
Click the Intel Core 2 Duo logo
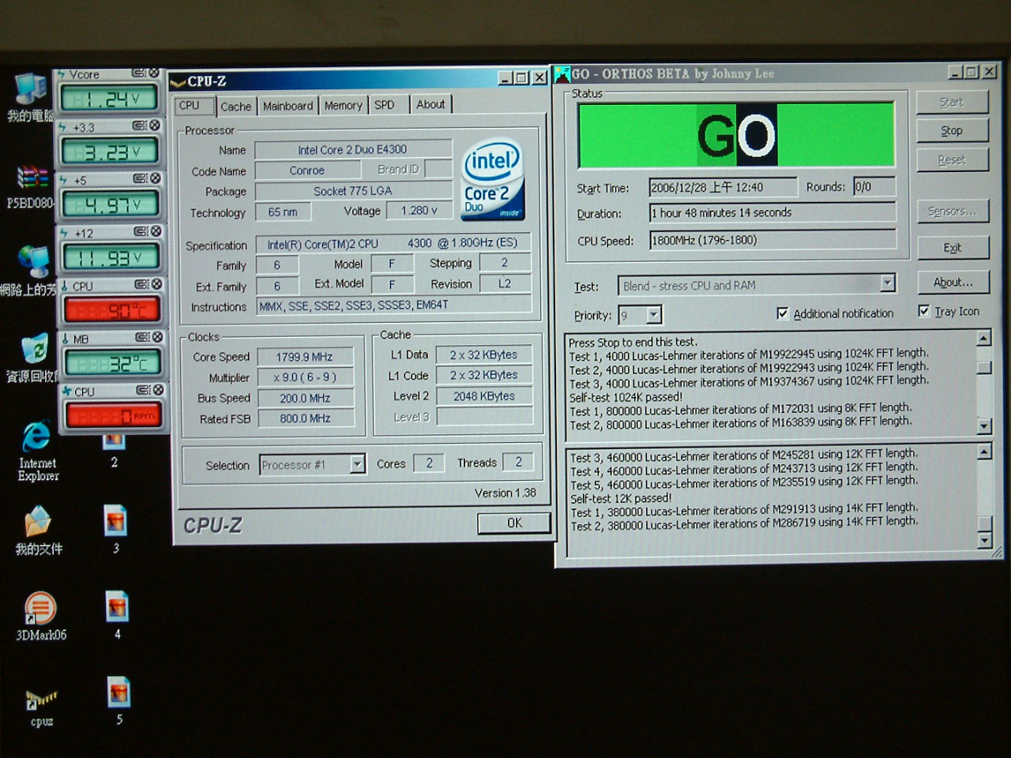tap(492, 180)
